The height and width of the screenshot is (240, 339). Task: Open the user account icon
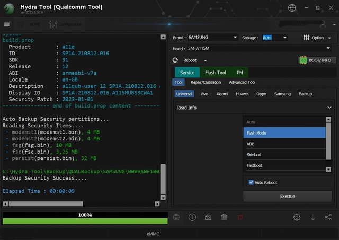tap(323, 24)
